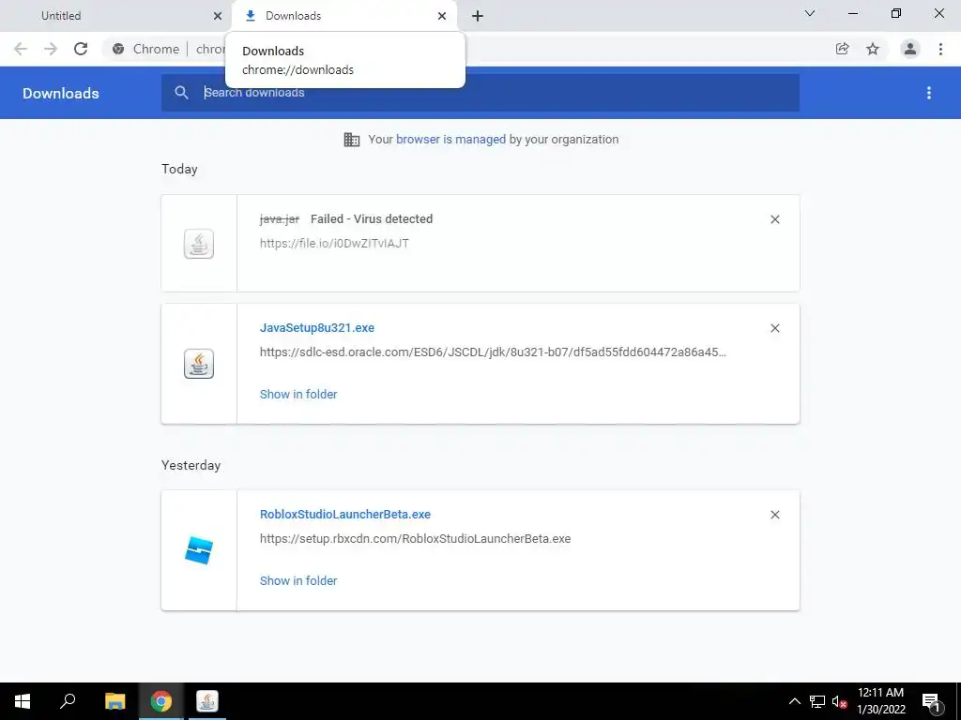Select the Downloads tab

click(344, 16)
